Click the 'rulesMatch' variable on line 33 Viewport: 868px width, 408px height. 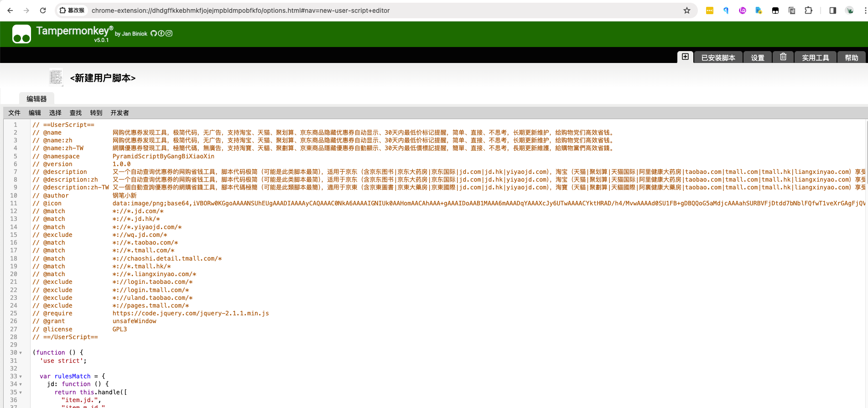point(73,376)
